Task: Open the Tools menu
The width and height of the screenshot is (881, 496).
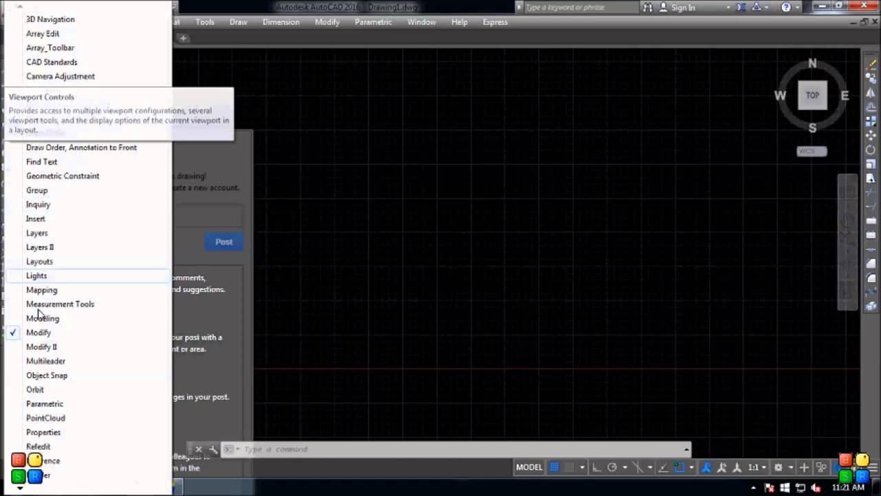Action: pos(204,22)
